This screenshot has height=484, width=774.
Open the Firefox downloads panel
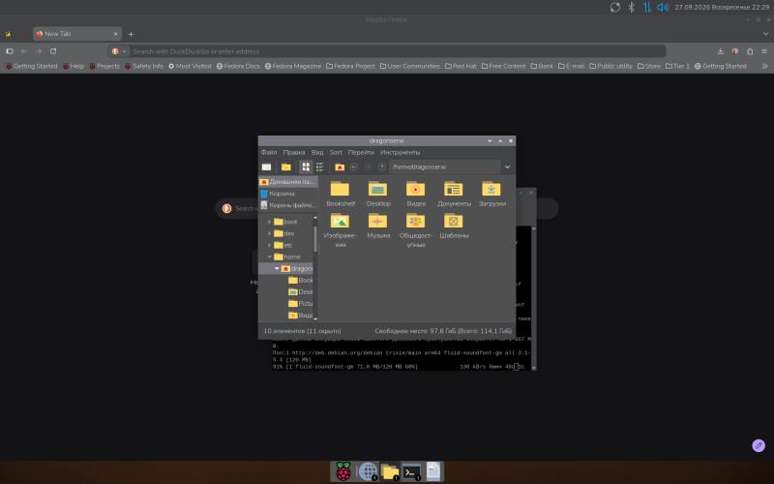[x=721, y=51]
